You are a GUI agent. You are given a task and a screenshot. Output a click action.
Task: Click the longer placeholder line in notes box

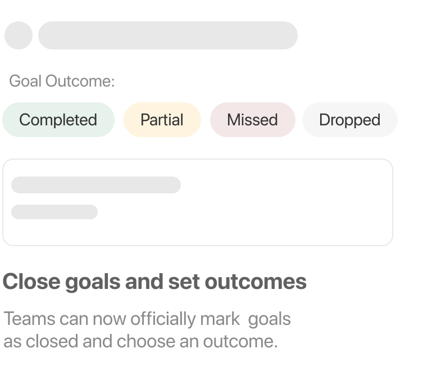click(x=96, y=185)
